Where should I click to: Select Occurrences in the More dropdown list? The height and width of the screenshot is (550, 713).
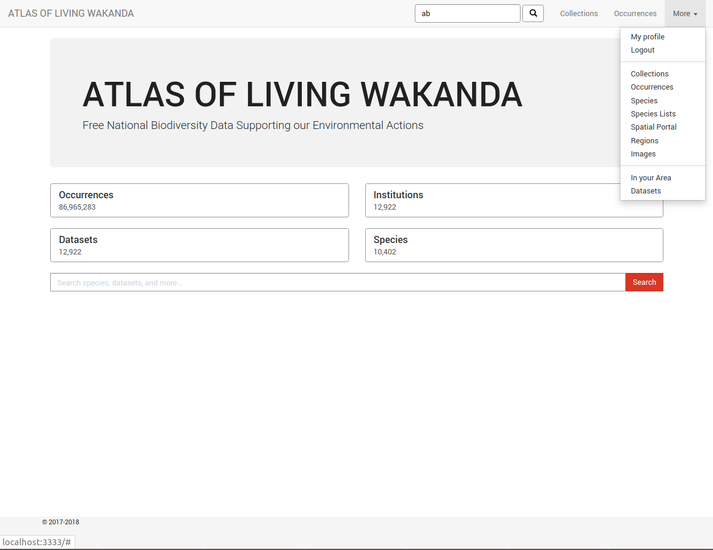[x=651, y=87]
